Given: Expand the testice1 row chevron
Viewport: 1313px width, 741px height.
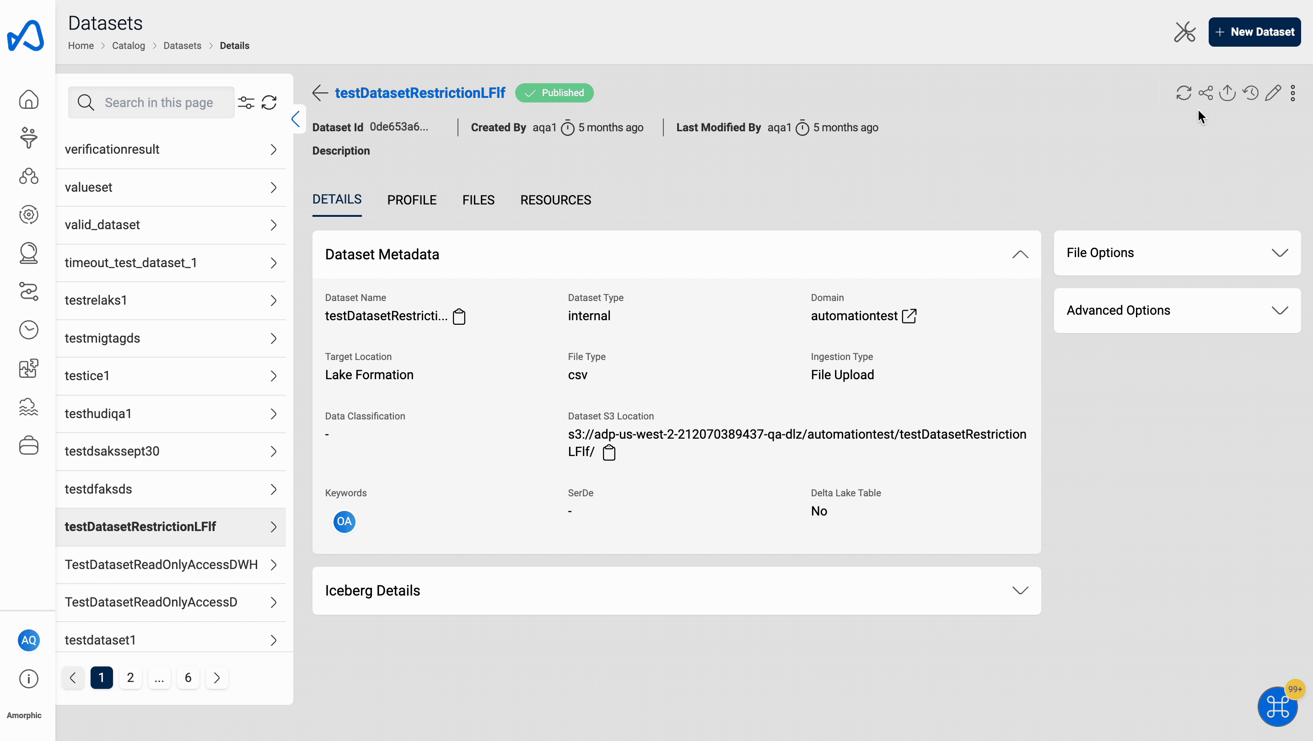Looking at the screenshot, I should 274,376.
